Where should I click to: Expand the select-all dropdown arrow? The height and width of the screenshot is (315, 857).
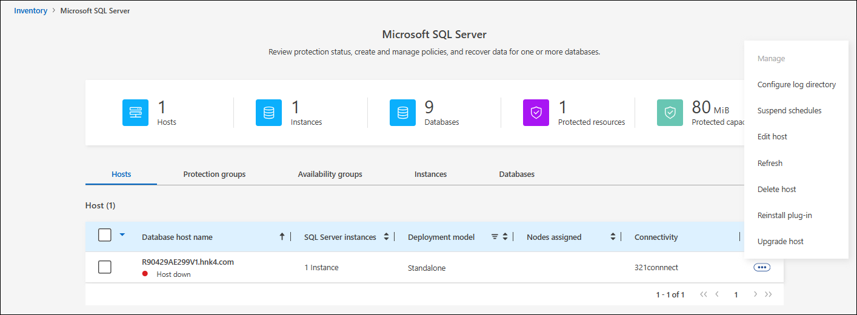122,234
